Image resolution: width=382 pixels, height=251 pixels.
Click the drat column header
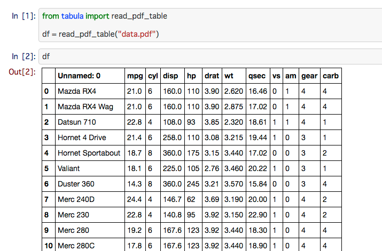212,76
